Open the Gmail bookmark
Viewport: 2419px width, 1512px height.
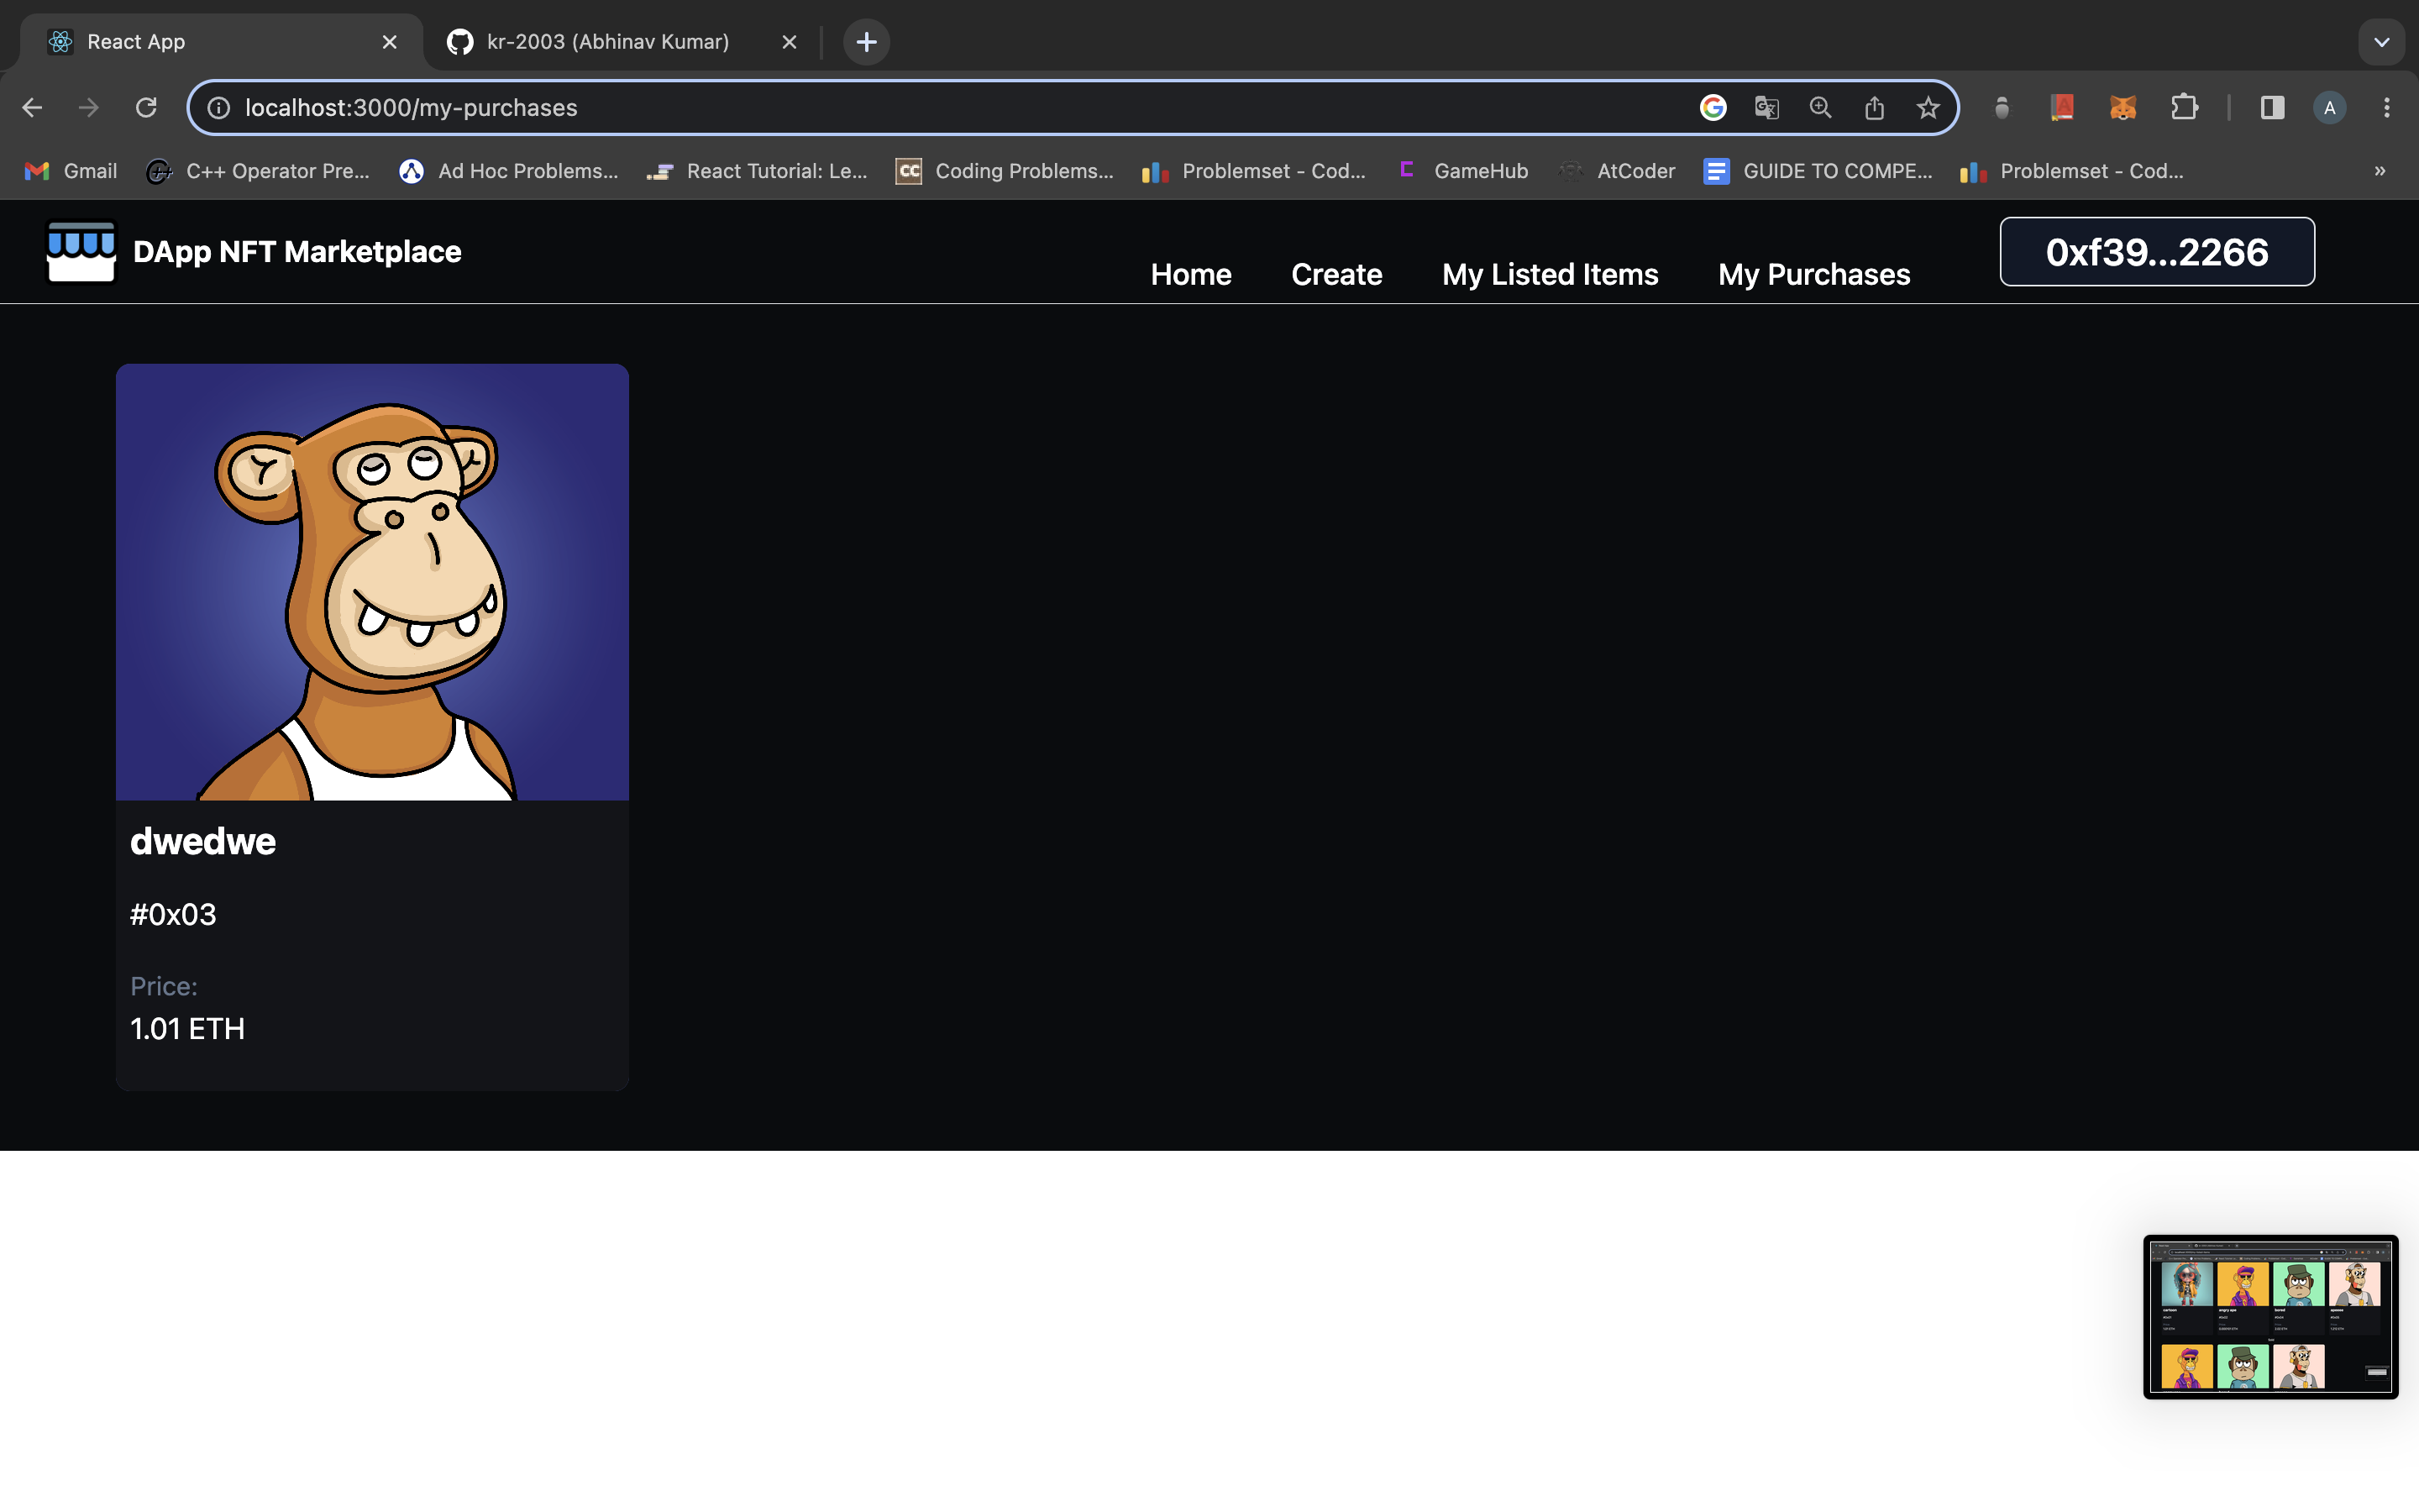71,171
